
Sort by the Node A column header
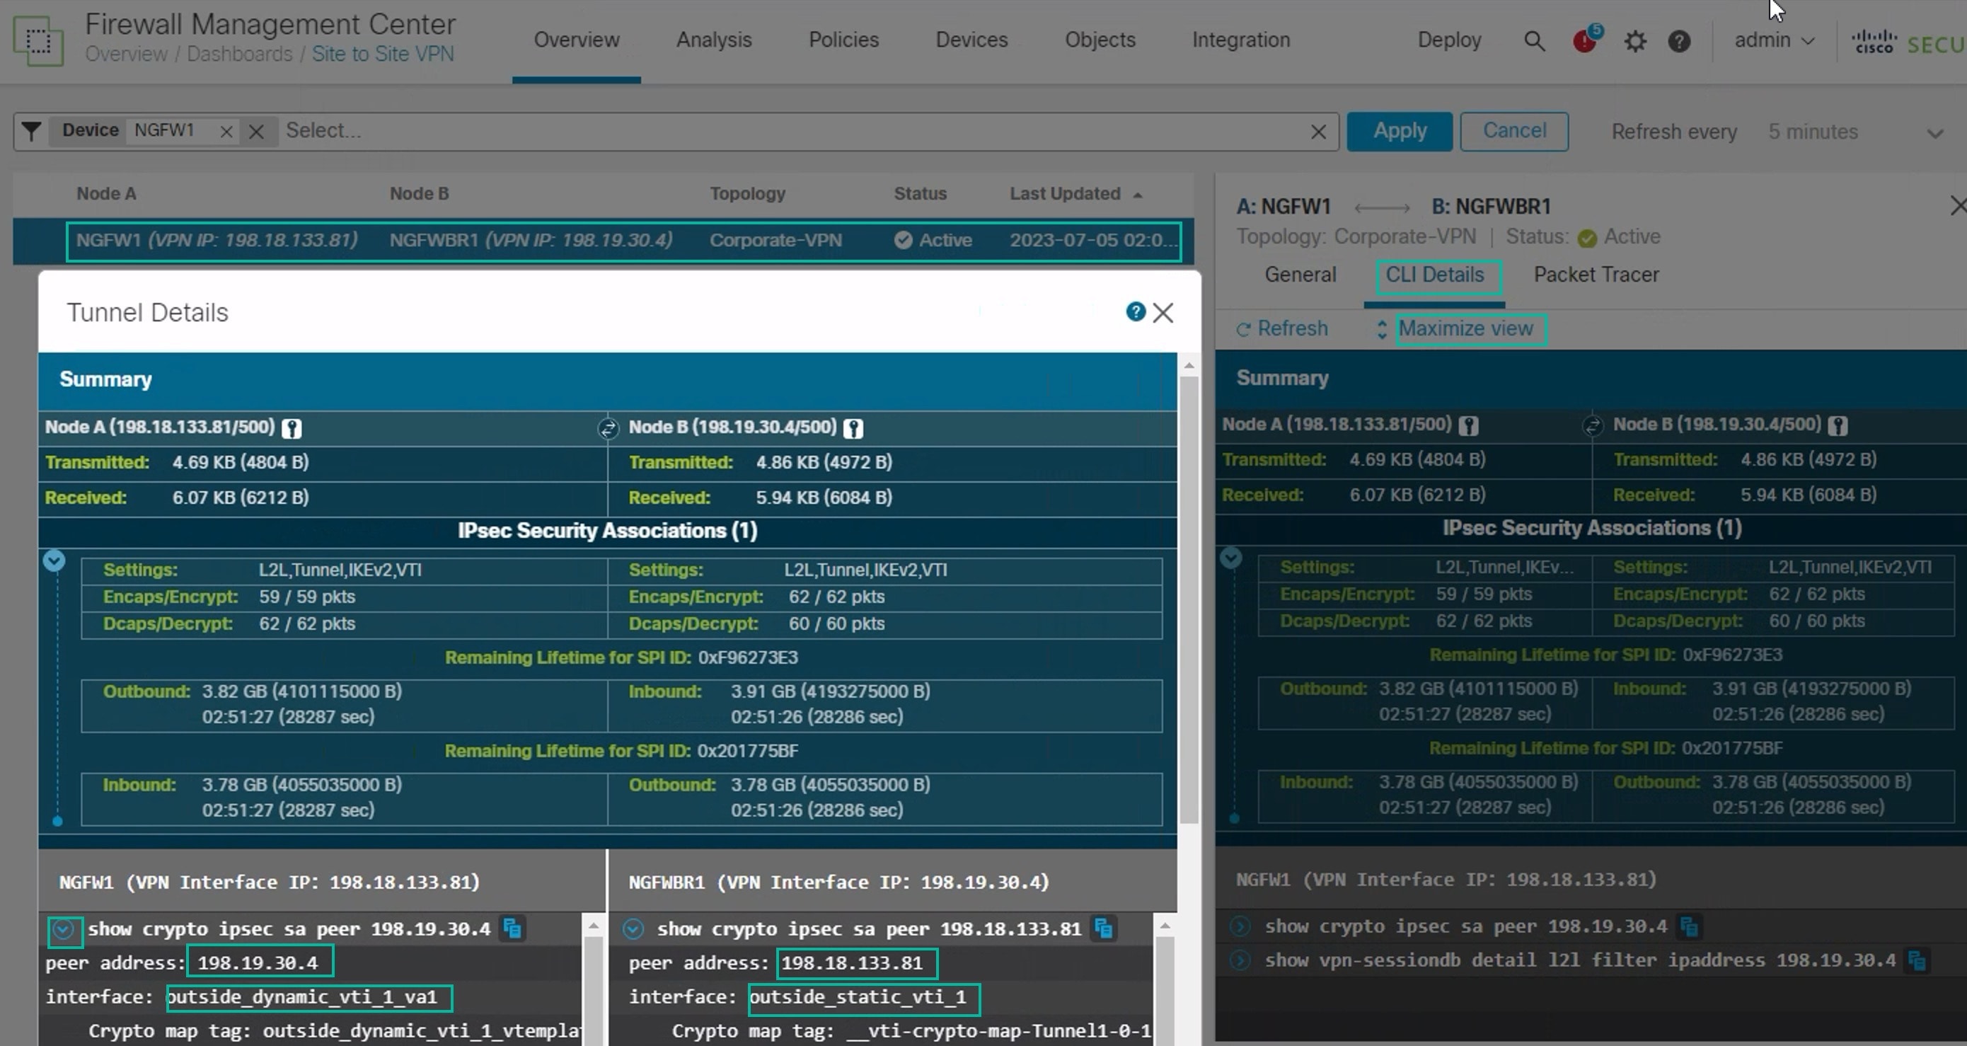(x=106, y=194)
